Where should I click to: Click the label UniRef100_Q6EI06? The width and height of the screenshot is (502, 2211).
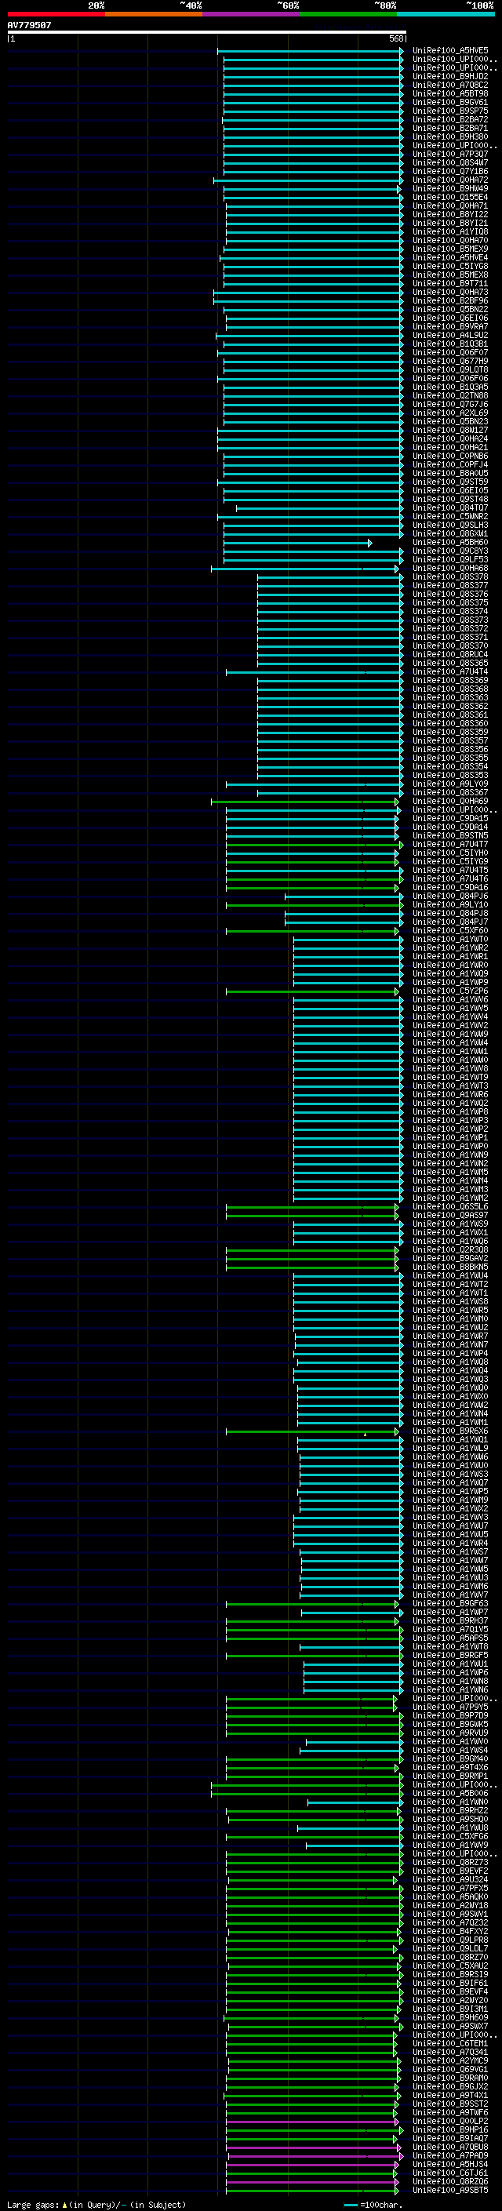pos(450,318)
